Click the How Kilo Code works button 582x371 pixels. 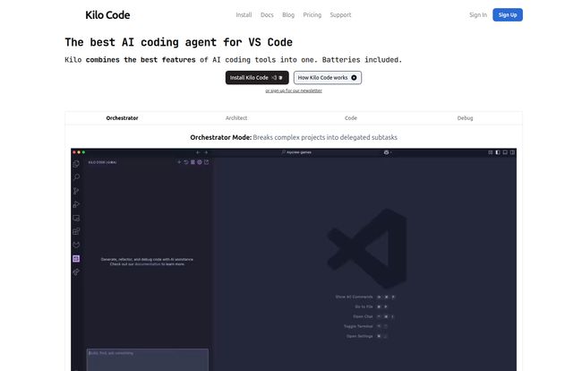click(x=328, y=78)
